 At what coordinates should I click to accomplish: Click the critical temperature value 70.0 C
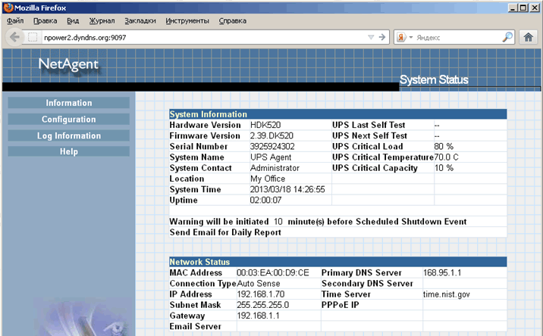click(447, 157)
